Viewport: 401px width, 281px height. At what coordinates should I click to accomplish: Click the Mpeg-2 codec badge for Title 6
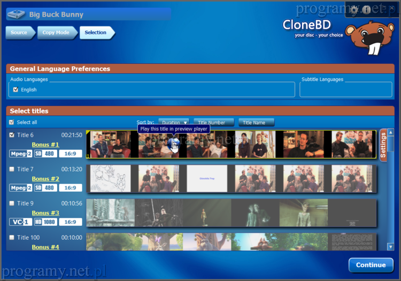pyautogui.click(x=20, y=154)
